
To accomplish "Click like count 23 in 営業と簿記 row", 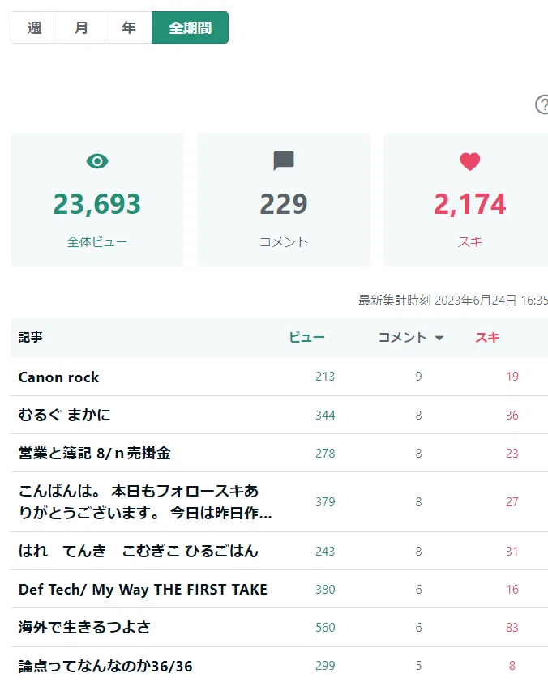I will click(512, 454).
